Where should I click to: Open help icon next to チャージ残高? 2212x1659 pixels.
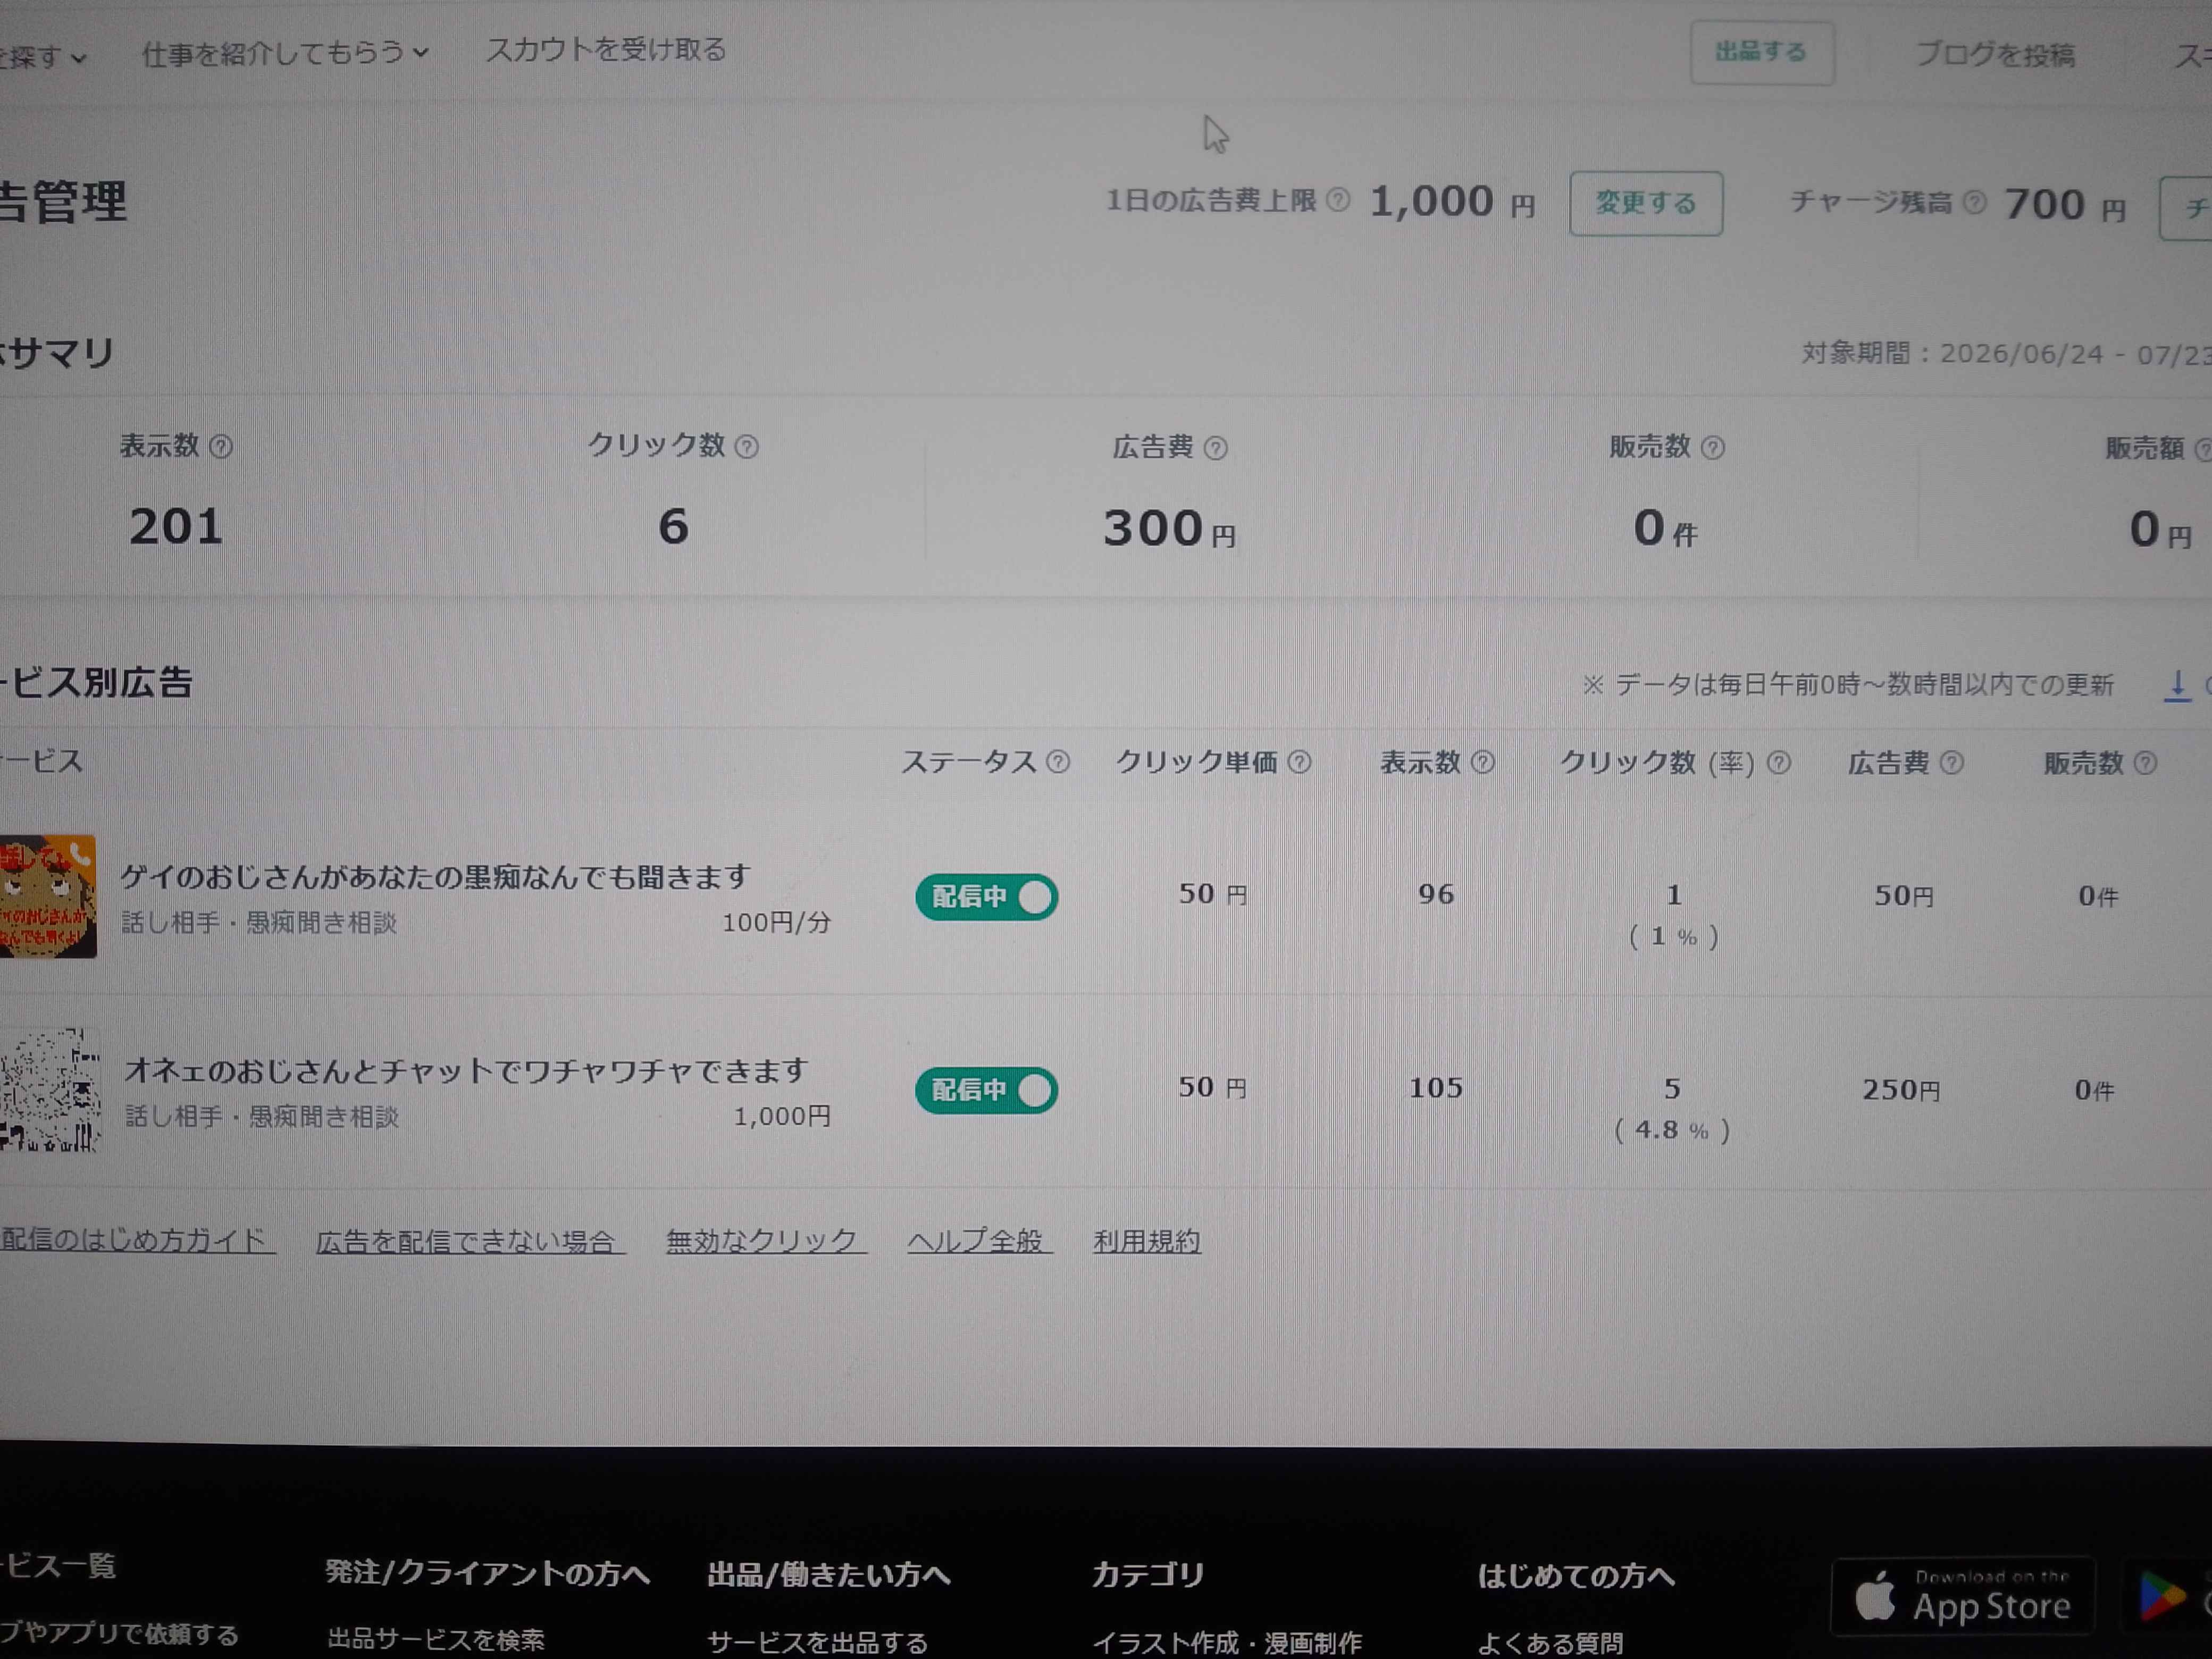pos(1974,203)
